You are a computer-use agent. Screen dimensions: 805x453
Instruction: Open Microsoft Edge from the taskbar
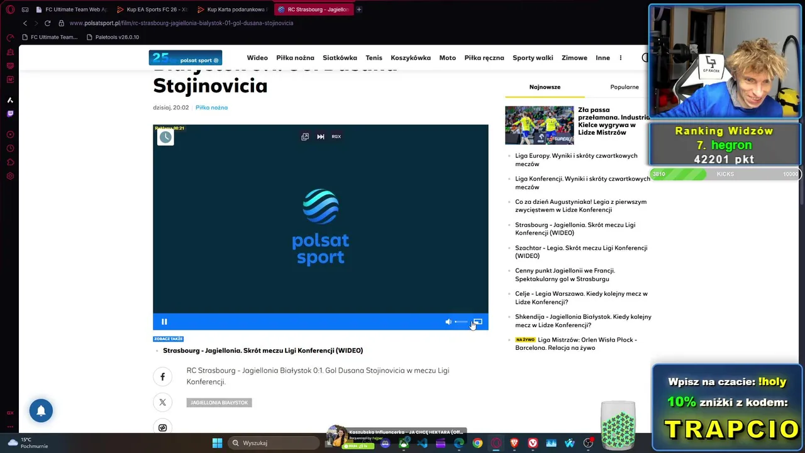459,443
